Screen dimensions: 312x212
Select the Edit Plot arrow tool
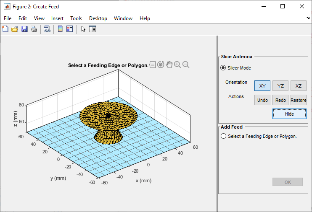point(83,29)
